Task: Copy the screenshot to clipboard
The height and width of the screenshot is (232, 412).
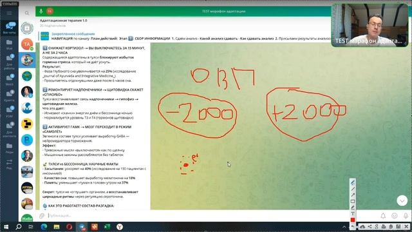Action: pos(391,226)
